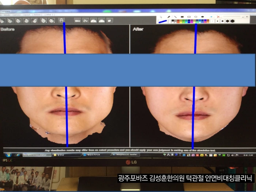Pick the black color swatch
Screen dimensions: 256x192
click(173, 20)
